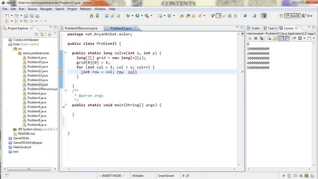Open the Display Selected Console dropdown arrow
Screen dimensions: 318x179
[x=304, y=38]
